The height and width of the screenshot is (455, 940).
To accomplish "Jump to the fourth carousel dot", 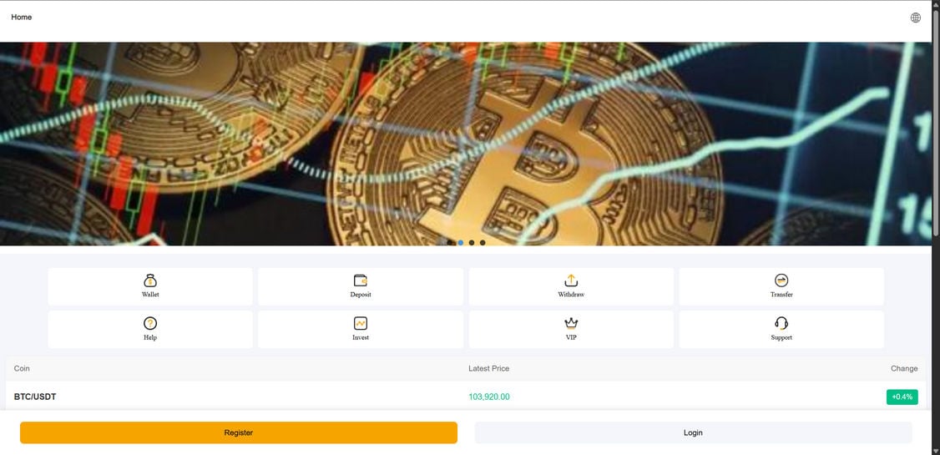I will [483, 243].
